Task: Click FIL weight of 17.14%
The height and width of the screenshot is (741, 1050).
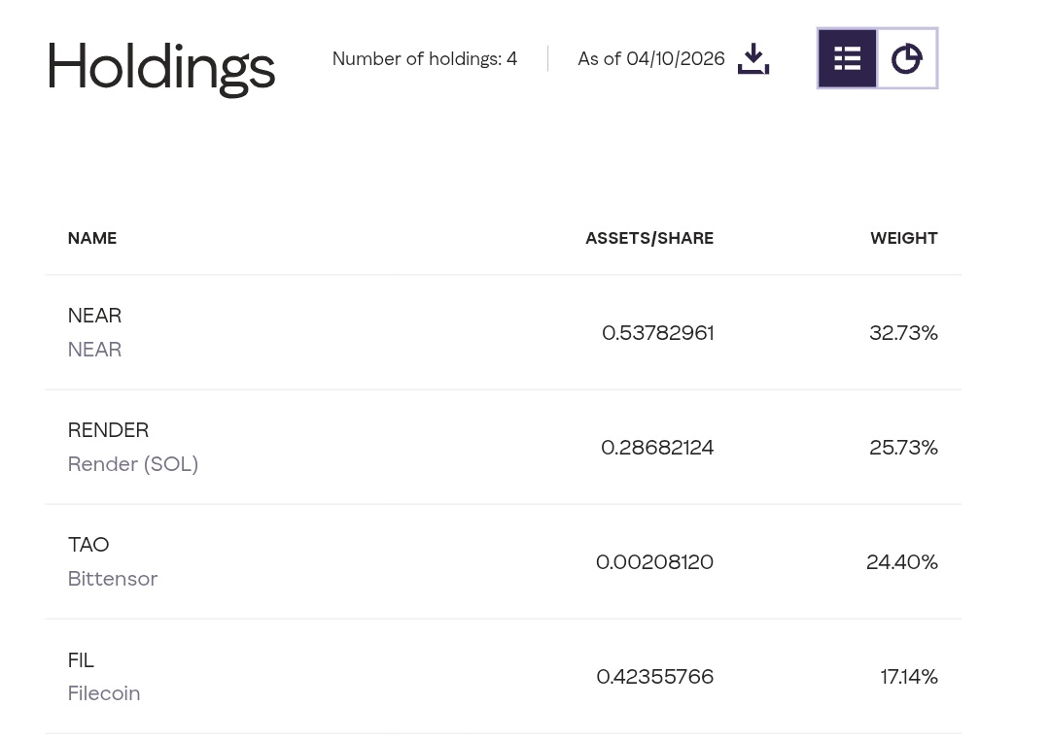Action: 909,677
